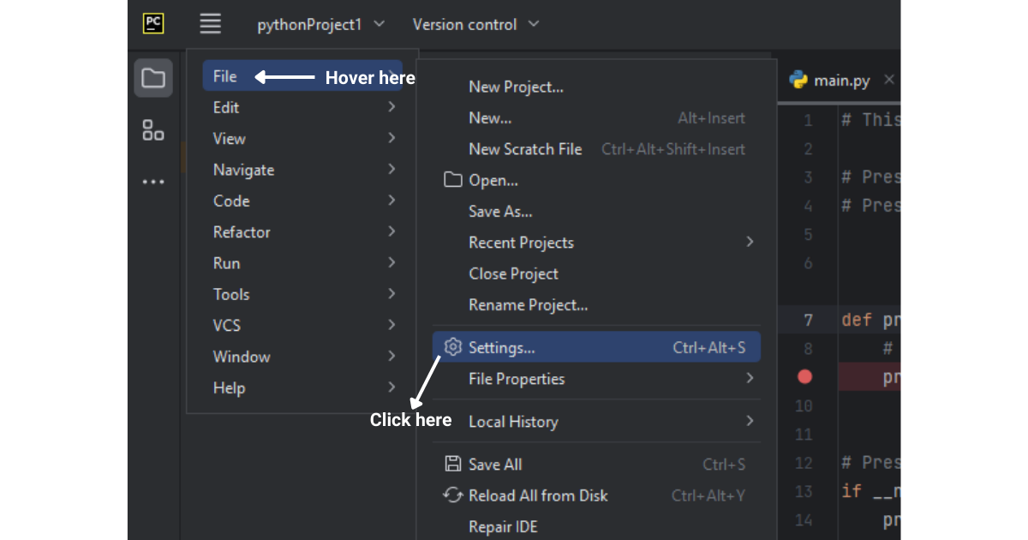Switch to the main.py editor tab
This screenshot has width=1028, height=540.
(x=840, y=80)
